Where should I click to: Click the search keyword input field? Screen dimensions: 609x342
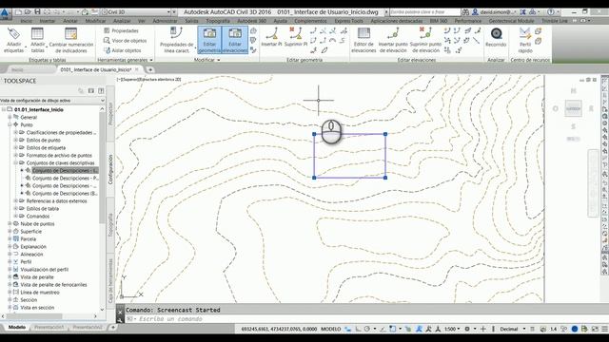click(424, 12)
